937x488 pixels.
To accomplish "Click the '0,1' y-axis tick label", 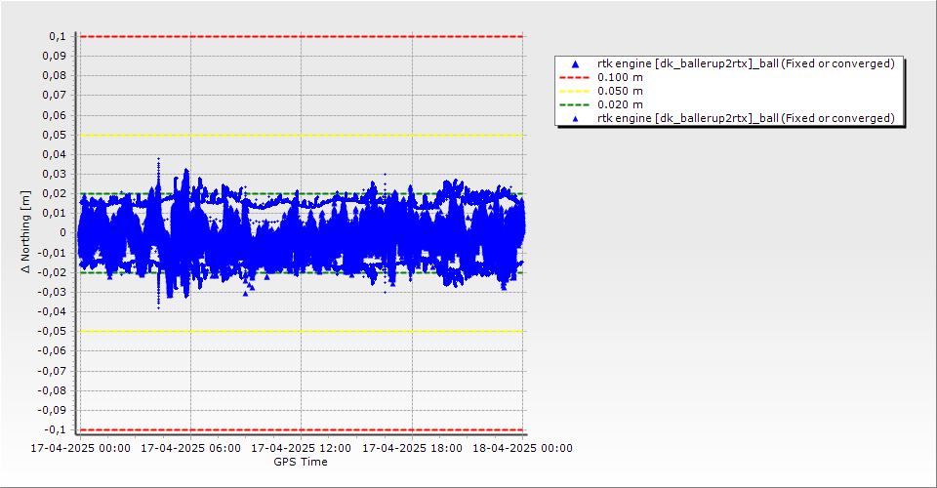I will (58, 36).
